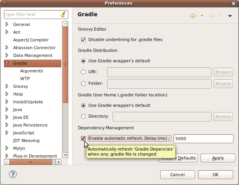
Task: Click Browse next to the Directory field
Action: (x=223, y=116)
